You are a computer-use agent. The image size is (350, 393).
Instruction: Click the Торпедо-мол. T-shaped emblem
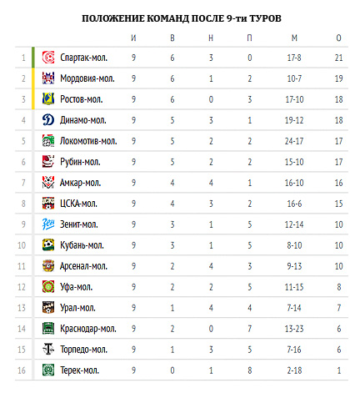click(x=48, y=350)
